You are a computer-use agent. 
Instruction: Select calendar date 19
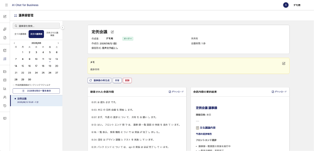point(50,66)
